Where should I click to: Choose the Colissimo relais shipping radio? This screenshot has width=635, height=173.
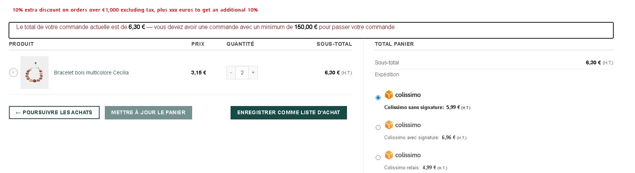tap(378, 158)
